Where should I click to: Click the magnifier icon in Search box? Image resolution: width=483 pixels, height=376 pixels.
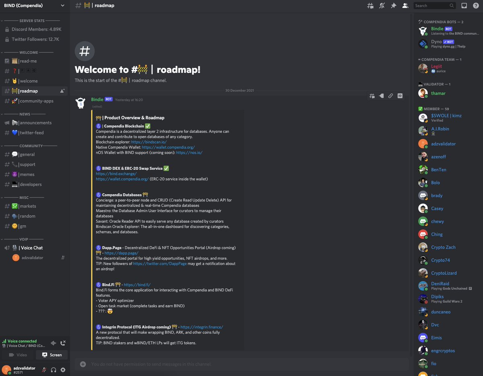click(x=452, y=6)
